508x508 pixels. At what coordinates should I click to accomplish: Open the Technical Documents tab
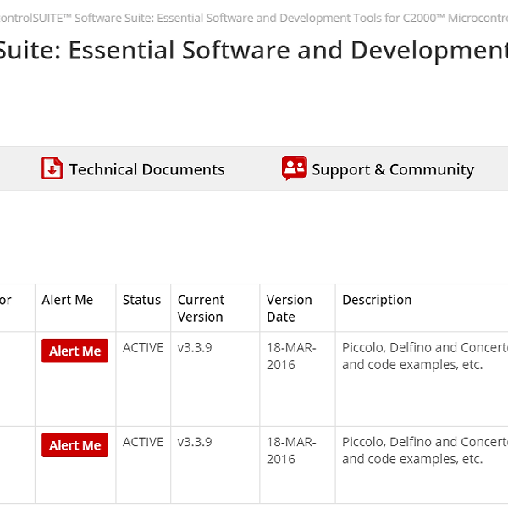pyautogui.click(x=146, y=169)
